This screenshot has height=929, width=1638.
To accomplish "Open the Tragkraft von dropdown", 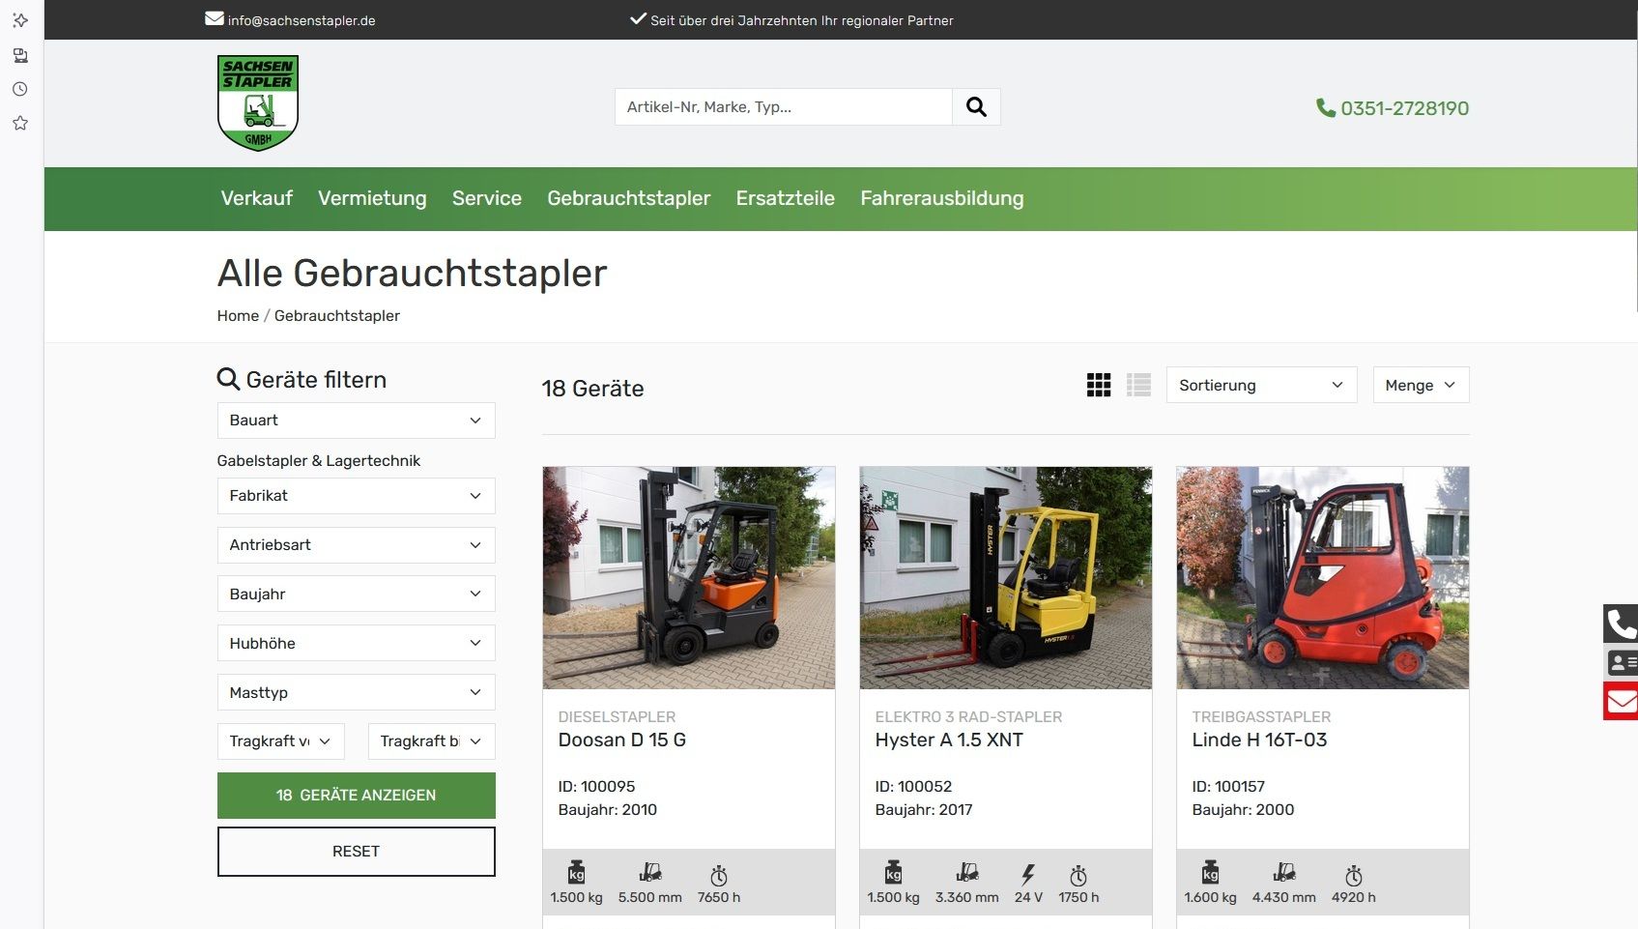I will click(x=280, y=741).
